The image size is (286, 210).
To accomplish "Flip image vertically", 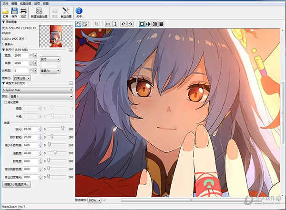I will [115, 24].
